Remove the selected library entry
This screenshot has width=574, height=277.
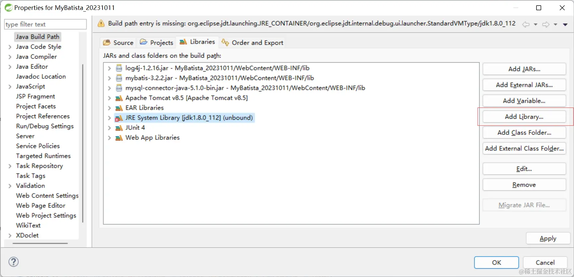(x=524, y=185)
